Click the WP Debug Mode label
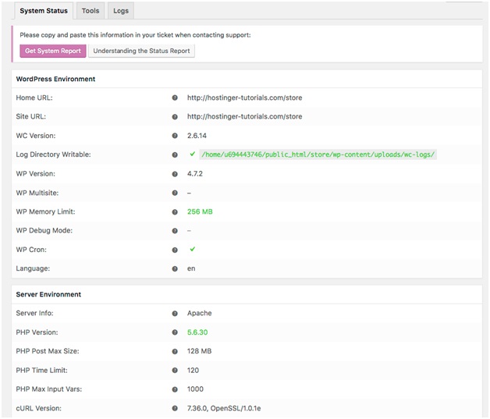The image size is (490, 419). 44,231
